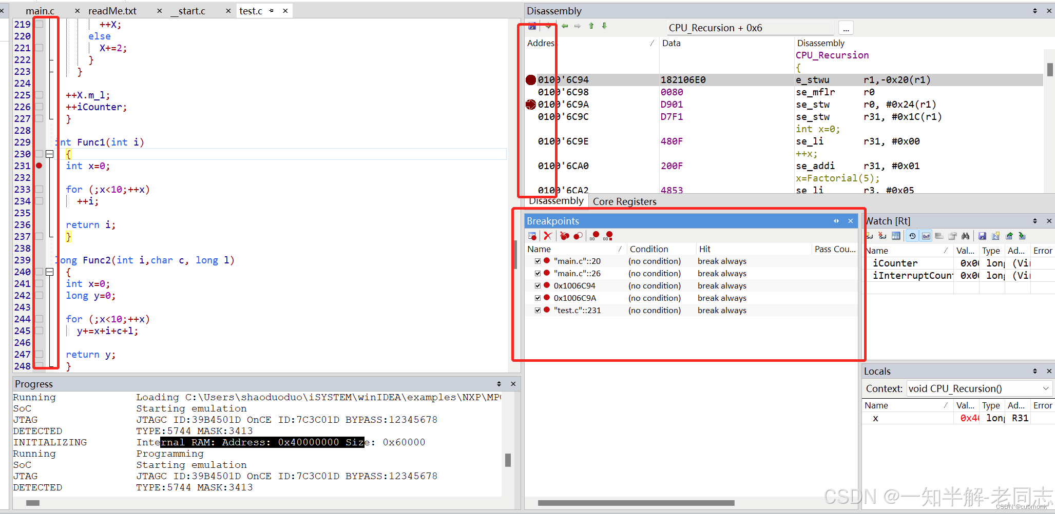Click the green down navigation arrow in Disassembly
Screen dimensions: 1055x514
click(604, 26)
